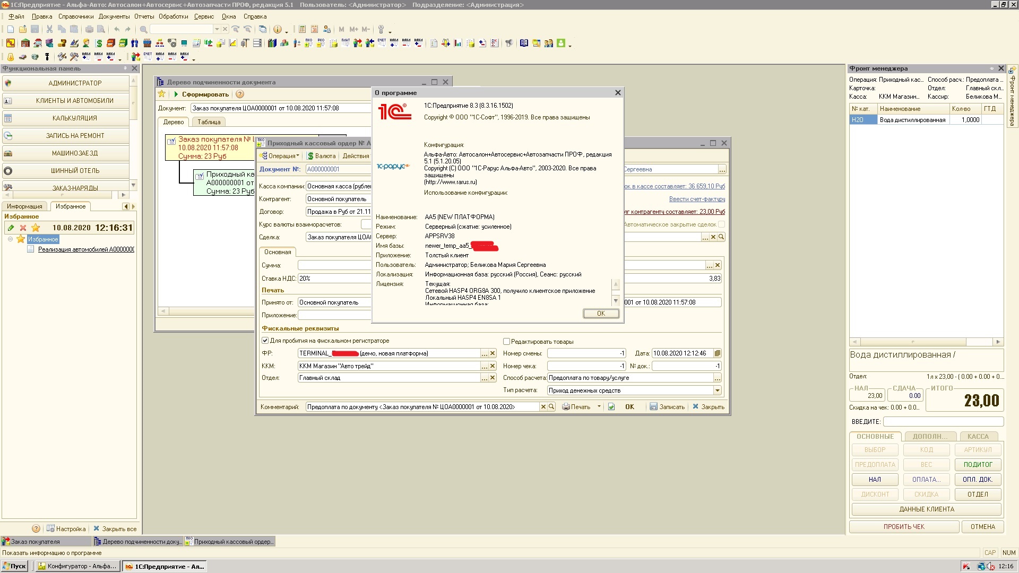Toggle 'Редактировать товары' checkbox
1019x573 pixels.
coord(506,342)
